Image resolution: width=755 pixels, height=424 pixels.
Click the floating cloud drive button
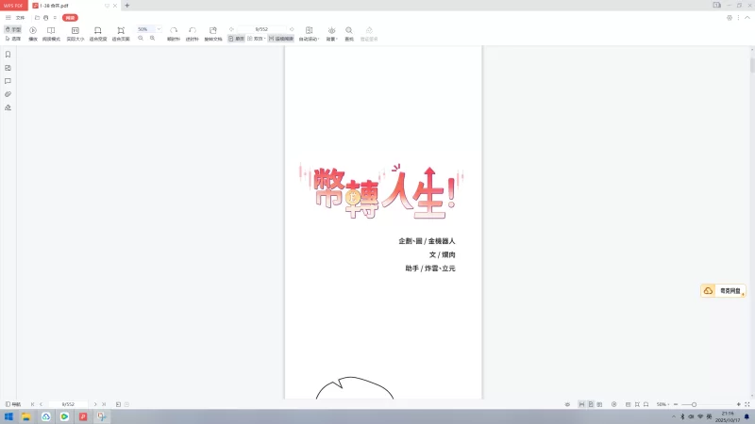coord(722,291)
